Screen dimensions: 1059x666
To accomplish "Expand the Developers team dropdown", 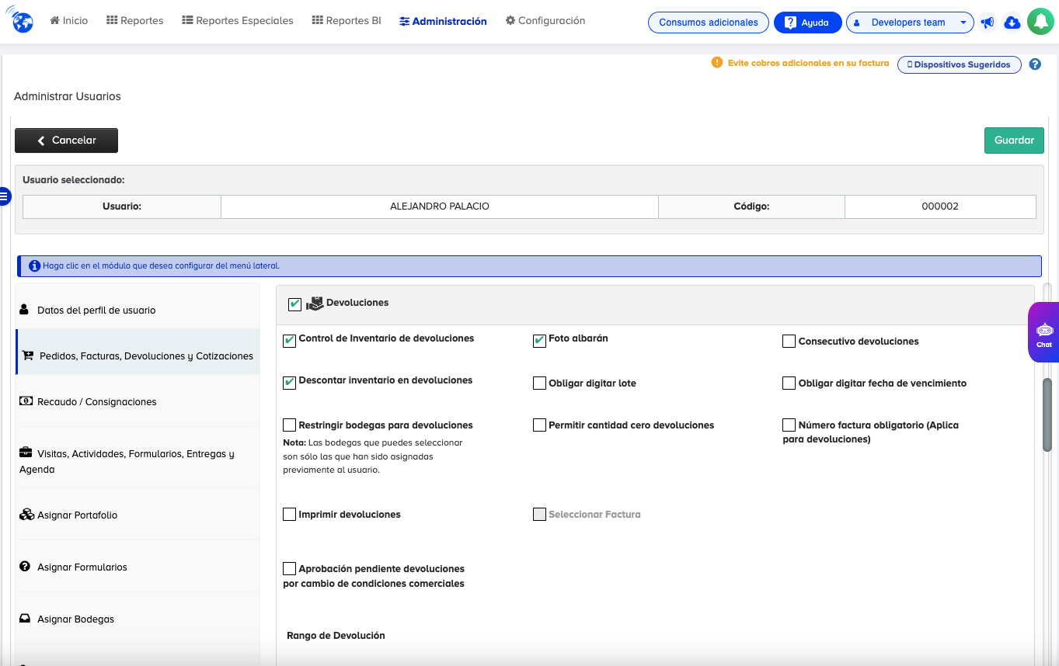I will pyautogui.click(x=909, y=23).
